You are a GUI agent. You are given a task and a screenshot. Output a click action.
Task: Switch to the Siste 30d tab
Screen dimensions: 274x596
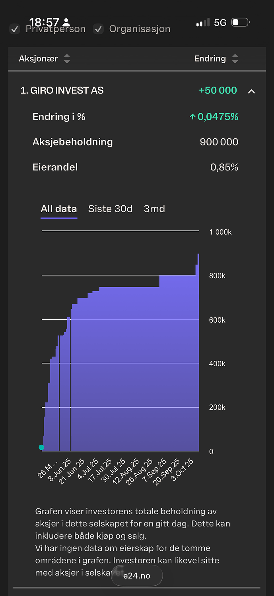[x=110, y=209]
